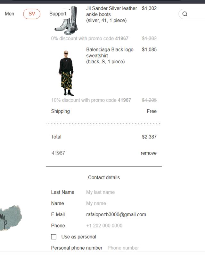Image resolution: width=205 pixels, height=260 pixels.
Task: Open the Support menu item
Action: (x=58, y=14)
